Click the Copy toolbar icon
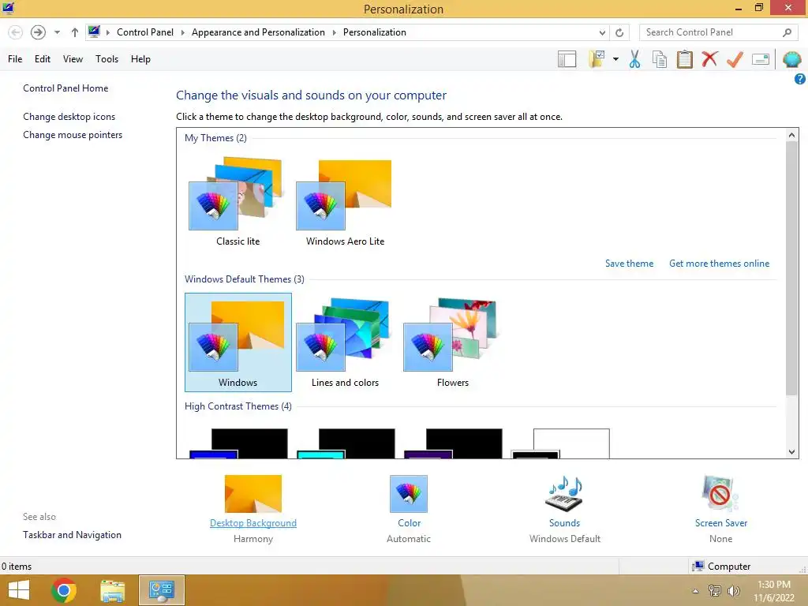Image resolution: width=808 pixels, height=606 pixels. click(x=660, y=59)
